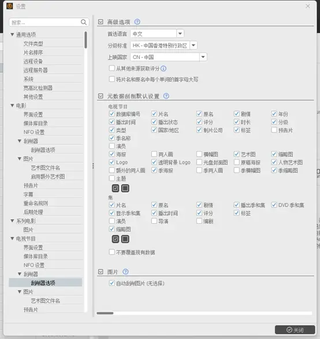Click deselect-all icon under 电视节目 group
The width and height of the screenshot is (320, 339).
(125, 189)
